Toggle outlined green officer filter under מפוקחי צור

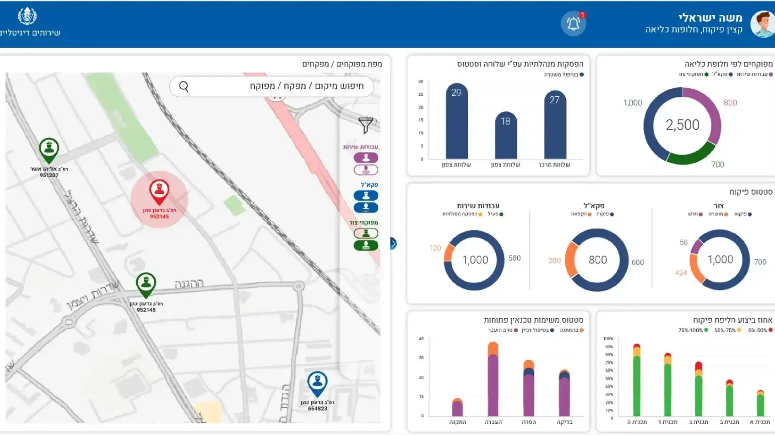tap(366, 233)
